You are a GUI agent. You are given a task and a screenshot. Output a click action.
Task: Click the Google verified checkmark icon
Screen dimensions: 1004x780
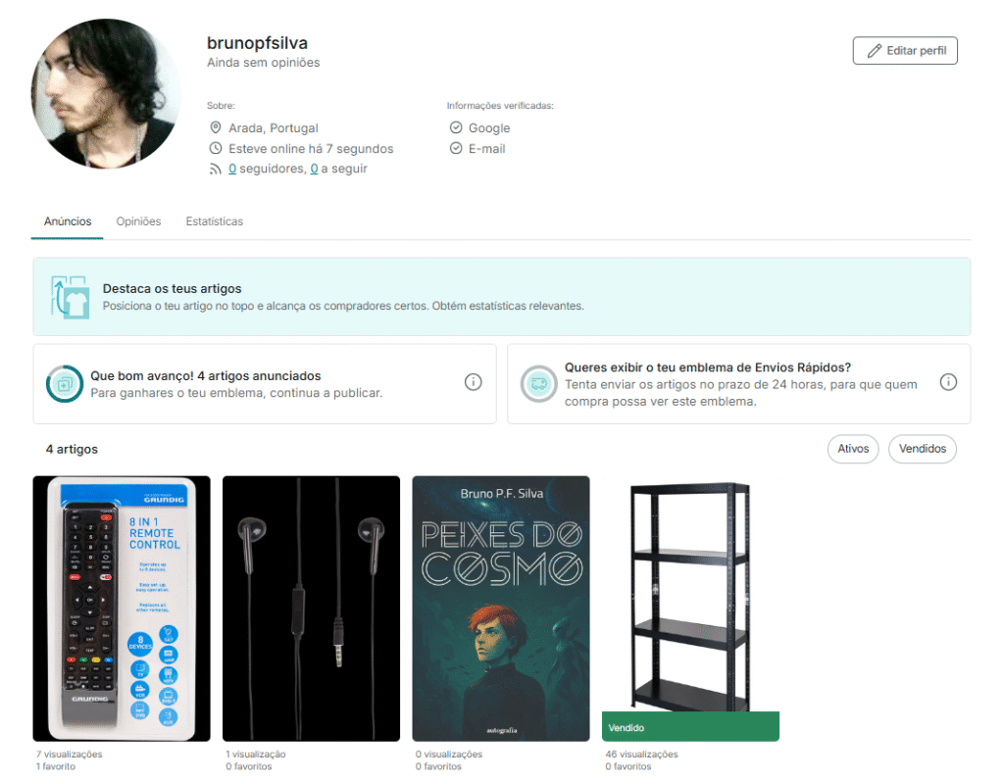[456, 128]
